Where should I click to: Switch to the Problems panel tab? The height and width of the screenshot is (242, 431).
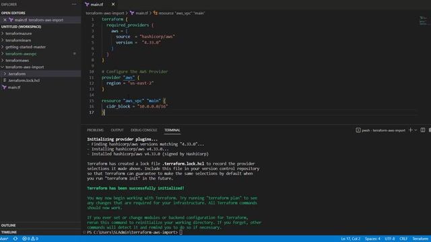95,130
